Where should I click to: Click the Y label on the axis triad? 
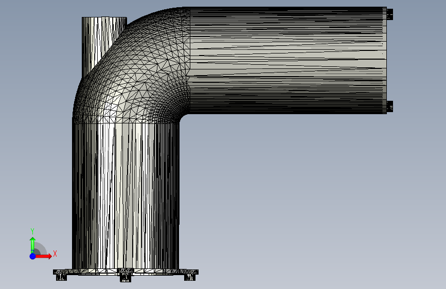32,231
